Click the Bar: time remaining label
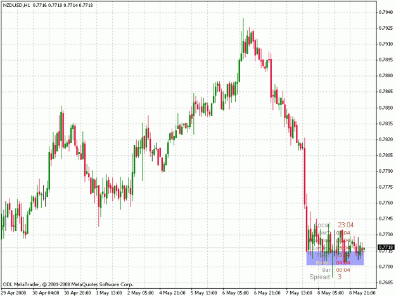 [x=326, y=270]
